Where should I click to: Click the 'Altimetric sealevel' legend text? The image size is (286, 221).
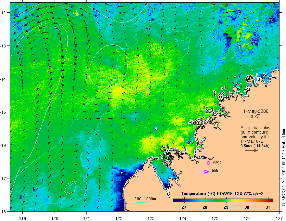(x=257, y=128)
